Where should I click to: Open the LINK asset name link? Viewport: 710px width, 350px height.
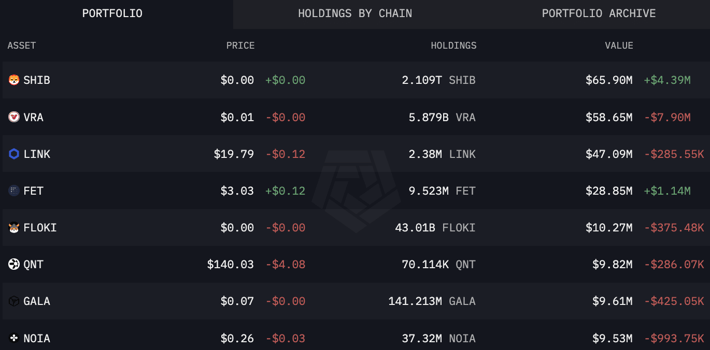click(37, 154)
